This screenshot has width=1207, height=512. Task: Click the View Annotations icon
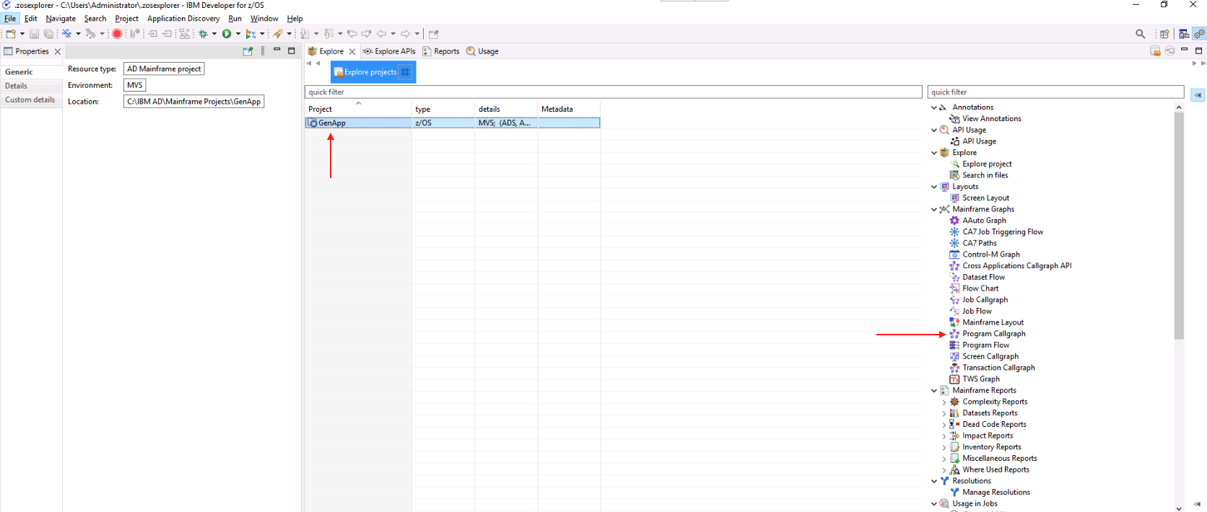[x=954, y=119]
